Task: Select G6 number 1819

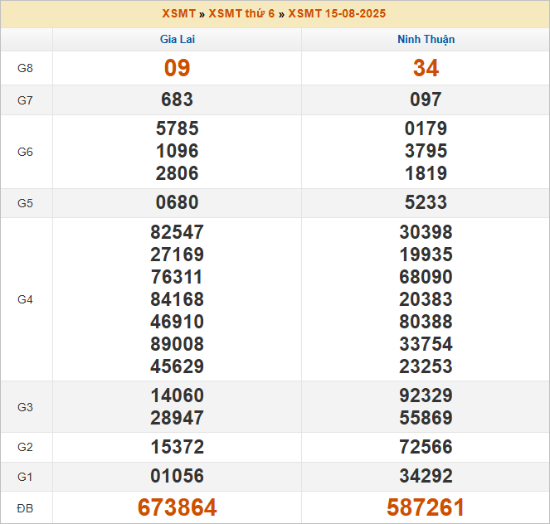Action: tap(426, 173)
